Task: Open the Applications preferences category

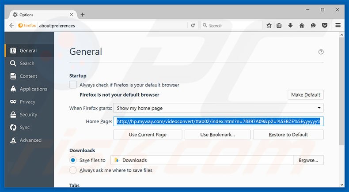Action: tap(29, 89)
